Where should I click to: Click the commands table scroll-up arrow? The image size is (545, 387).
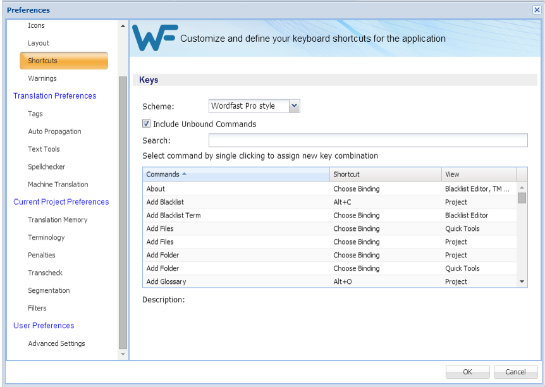tap(522, 188)
